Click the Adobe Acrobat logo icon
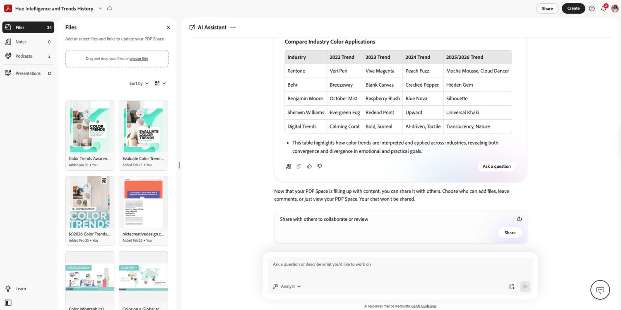 (8, 8)
